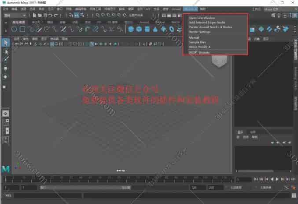Open animation preferences icon near range slider
298x204 pixels.
coord(294,188)
